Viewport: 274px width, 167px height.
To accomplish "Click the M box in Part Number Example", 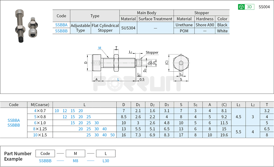I will [x=75, y=153].
